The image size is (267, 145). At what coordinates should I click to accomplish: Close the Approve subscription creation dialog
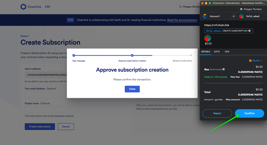coord(132,89)
